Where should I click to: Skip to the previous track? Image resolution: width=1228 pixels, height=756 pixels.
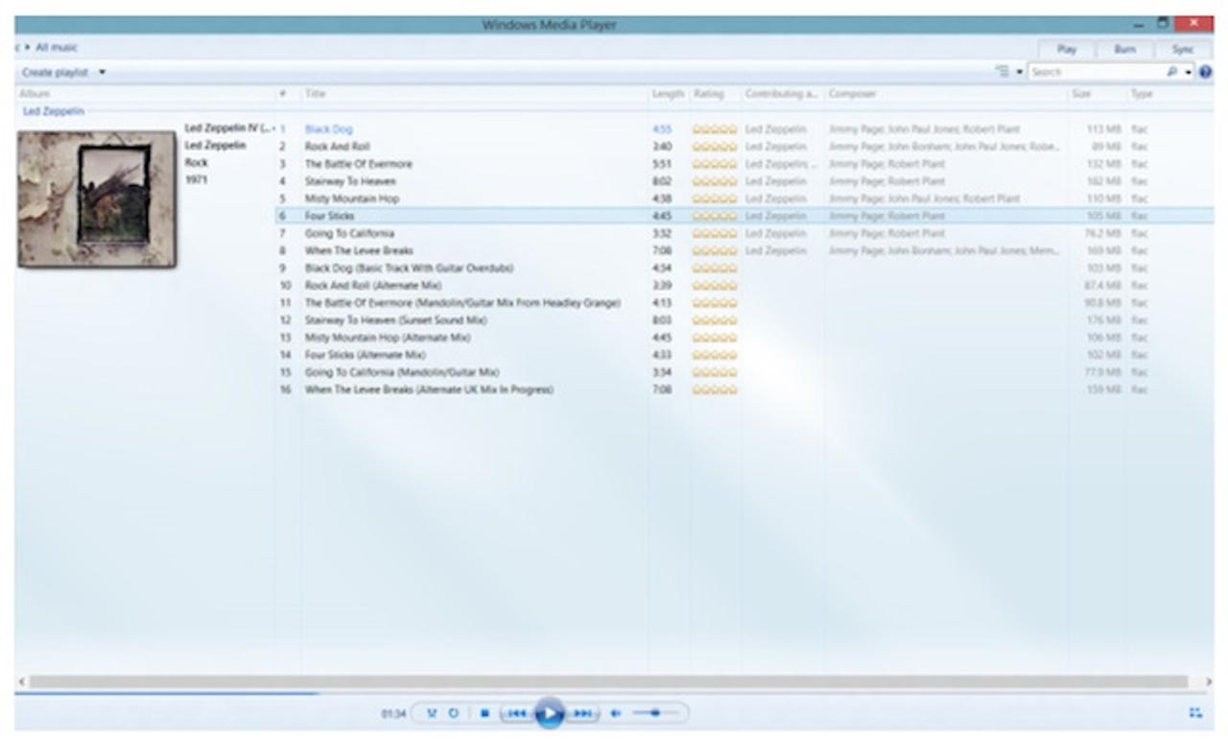coord(517,713)
